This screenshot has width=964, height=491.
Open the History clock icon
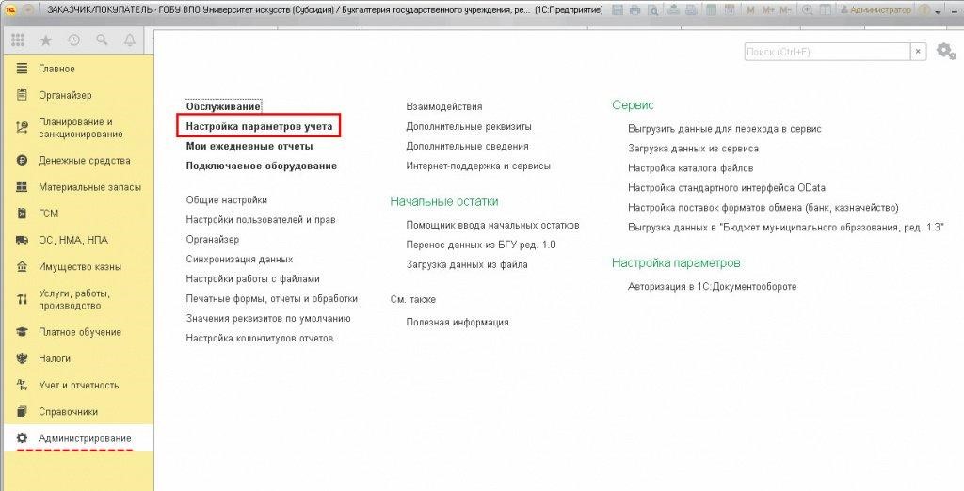(x=73, y=40)
